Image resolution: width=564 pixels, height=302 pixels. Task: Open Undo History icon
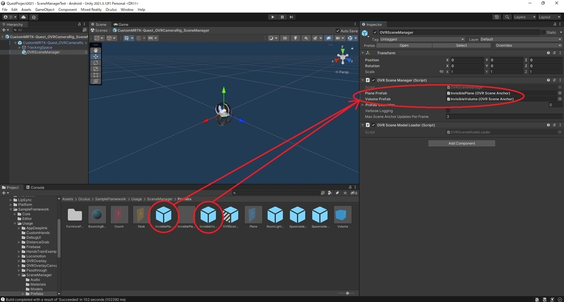pyautogui.click(x=497, y=17)
